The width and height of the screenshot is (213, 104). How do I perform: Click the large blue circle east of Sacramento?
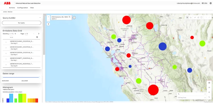pos(163,46)
